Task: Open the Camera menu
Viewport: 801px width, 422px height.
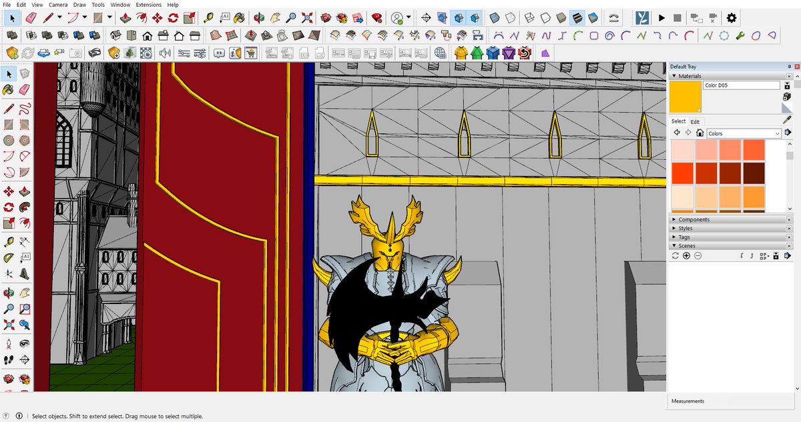Action: pyautogui.click(x=58, y=5)
